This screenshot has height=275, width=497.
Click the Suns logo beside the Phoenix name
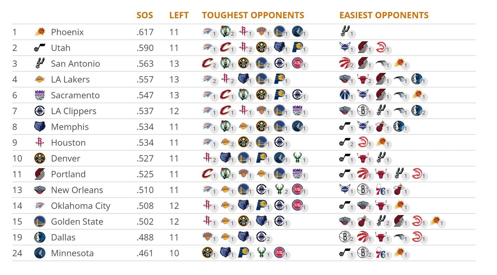click(x=40, y=32)
